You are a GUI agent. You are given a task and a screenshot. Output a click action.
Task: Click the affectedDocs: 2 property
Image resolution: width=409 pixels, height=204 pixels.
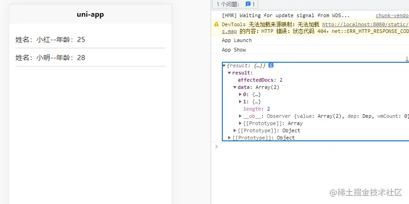point(260,80)
